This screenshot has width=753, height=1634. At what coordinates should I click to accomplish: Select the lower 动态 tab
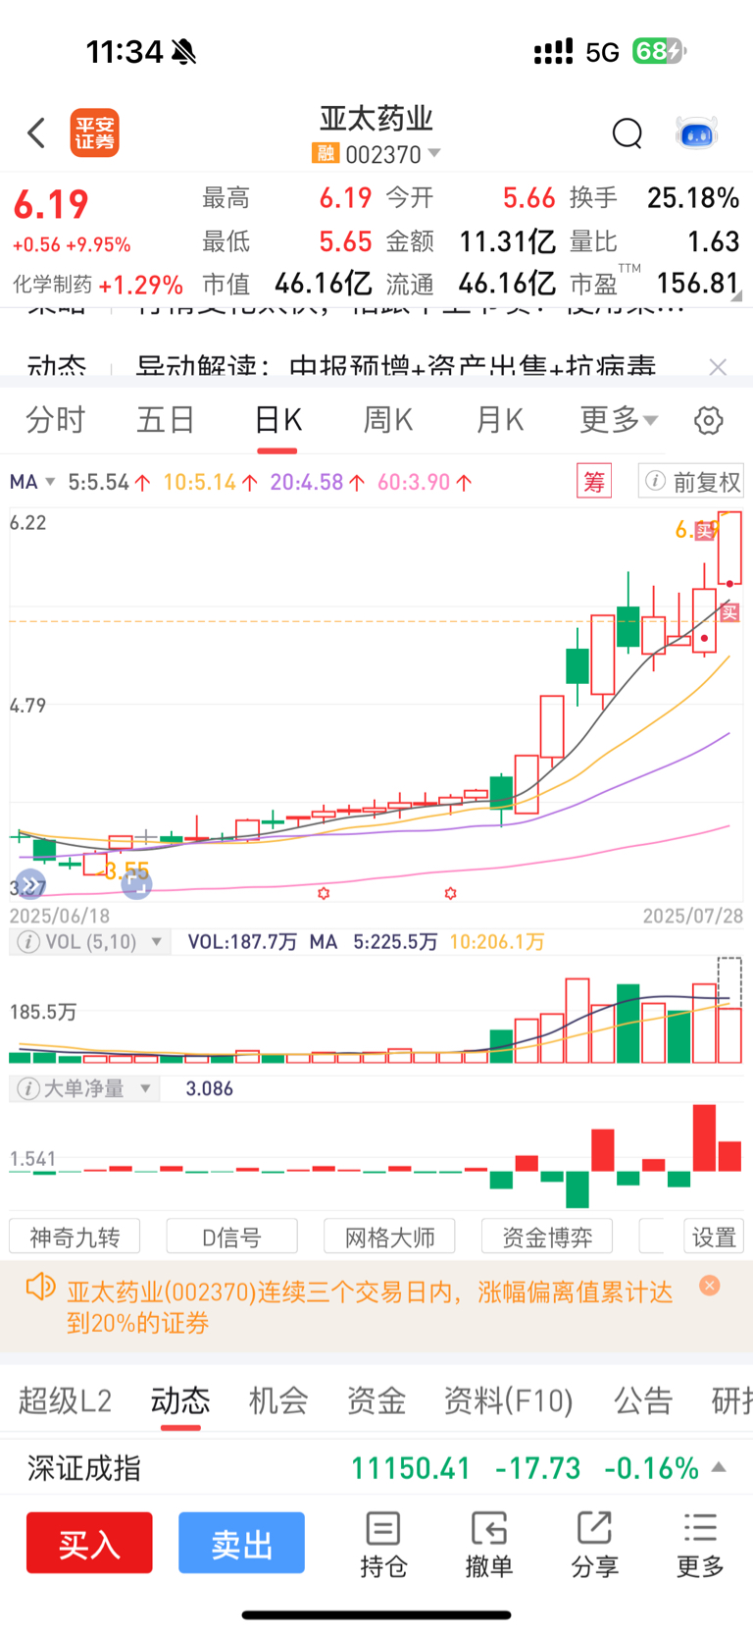pos(180,1400)
